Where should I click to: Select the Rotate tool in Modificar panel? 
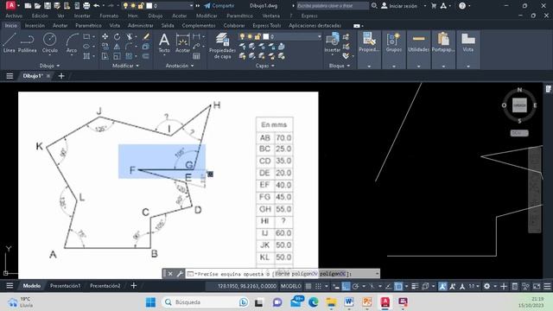pyautogui.click(x=118, y=36)
